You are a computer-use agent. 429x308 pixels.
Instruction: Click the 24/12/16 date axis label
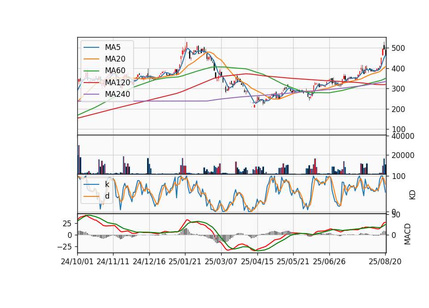(149, 262)
